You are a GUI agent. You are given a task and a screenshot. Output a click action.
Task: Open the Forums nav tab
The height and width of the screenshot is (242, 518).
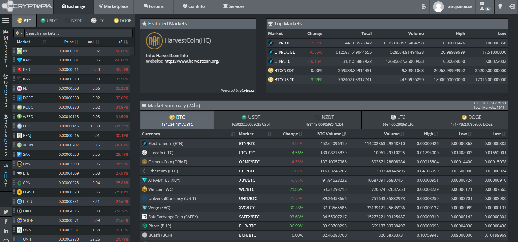coord(154,6)
